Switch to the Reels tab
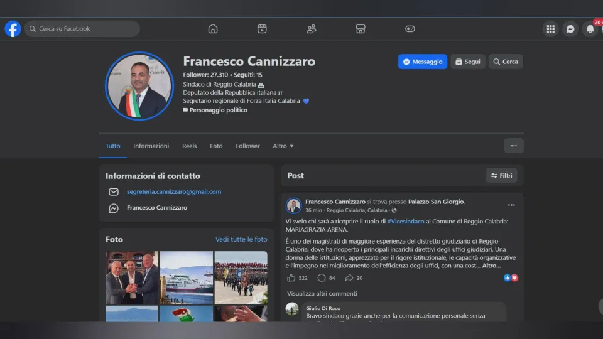603x339 pixels. (x=189, y=146)
